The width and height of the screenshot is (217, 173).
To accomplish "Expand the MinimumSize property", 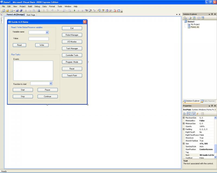I will click(184, 124).
